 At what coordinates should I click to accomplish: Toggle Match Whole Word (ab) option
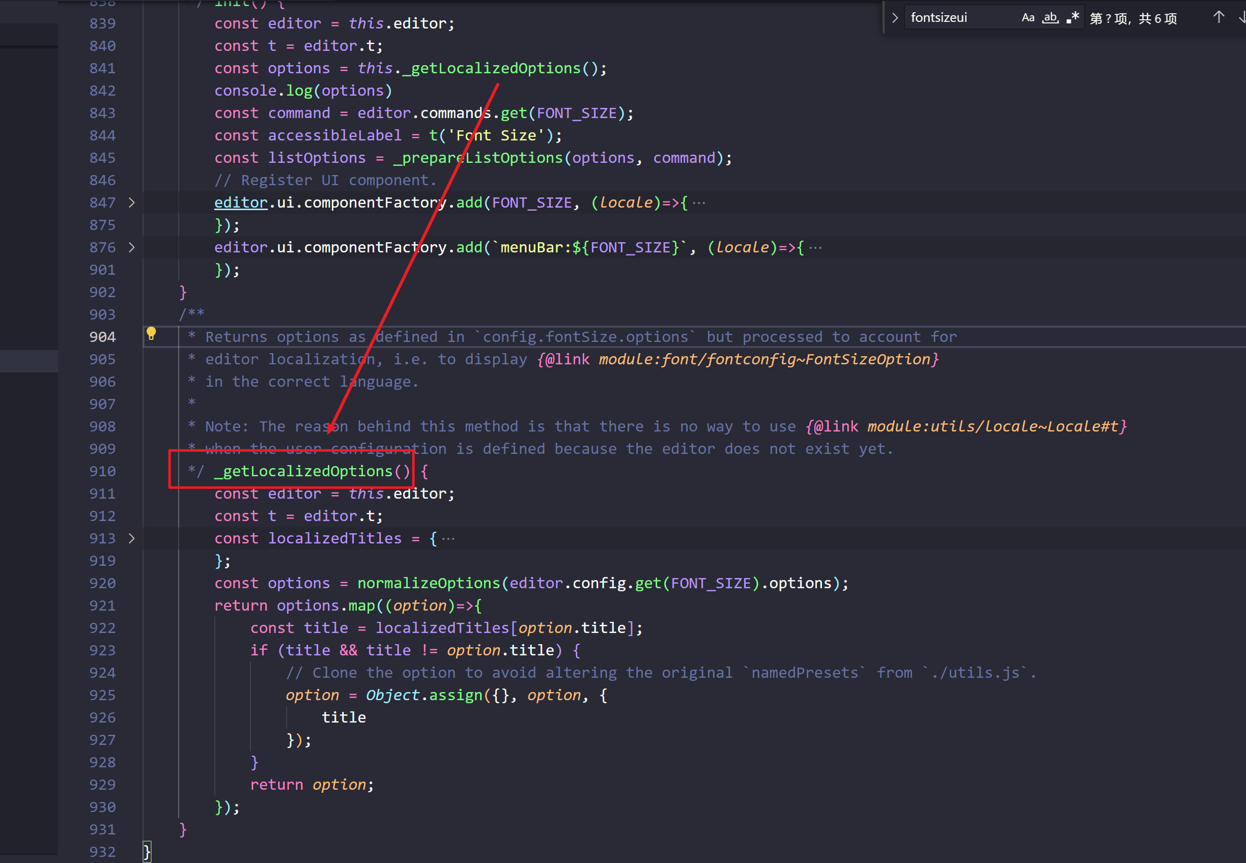(1050, 18)
